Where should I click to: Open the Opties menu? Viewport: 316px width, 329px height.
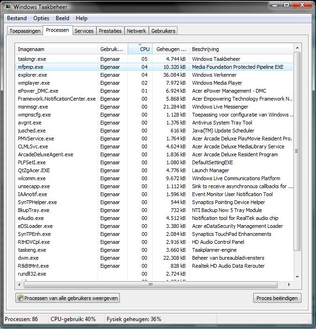tap(41, 18)
